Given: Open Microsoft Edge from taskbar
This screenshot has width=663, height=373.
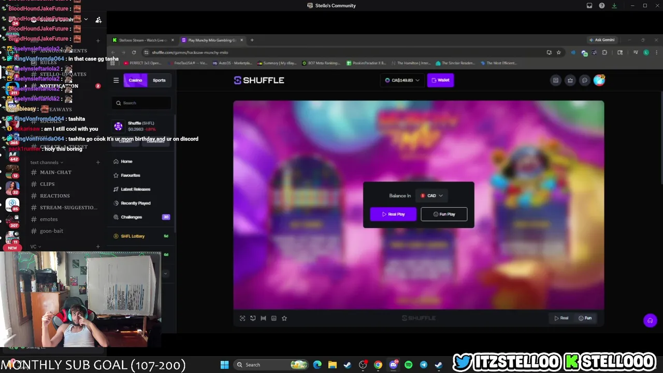Looking at the screenshot, I should coord(317,365).
